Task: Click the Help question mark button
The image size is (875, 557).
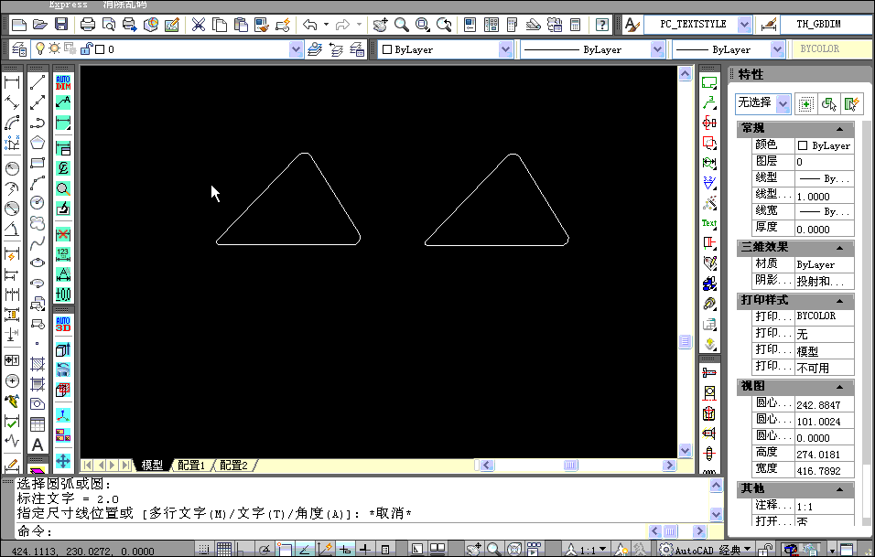Action: [x=601, y=25]
